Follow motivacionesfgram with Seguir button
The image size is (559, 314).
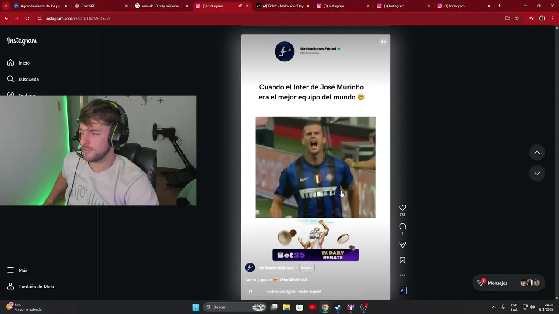pyautogui.click(x=307, y=268)
